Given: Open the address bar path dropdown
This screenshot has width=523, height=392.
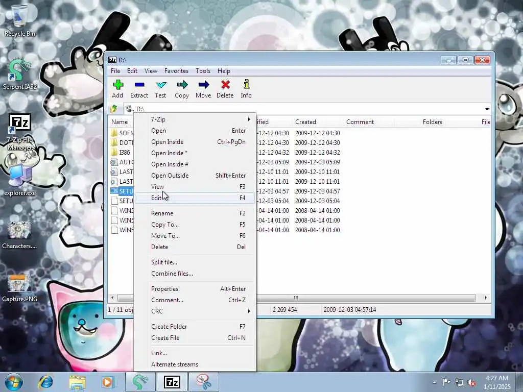Looking at the screenshot, I should point(487,109).
